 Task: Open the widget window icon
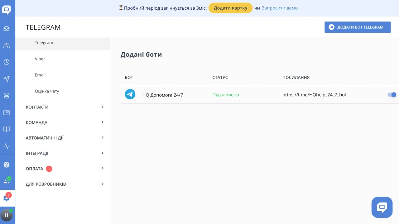[7, 112]
